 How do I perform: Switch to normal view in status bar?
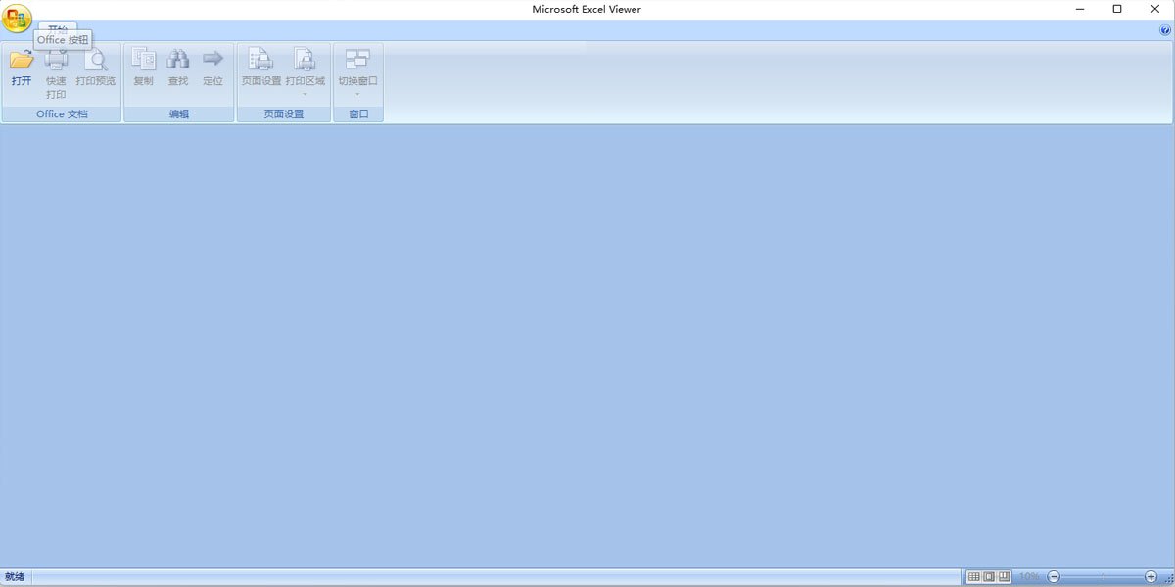pos(973,577)
